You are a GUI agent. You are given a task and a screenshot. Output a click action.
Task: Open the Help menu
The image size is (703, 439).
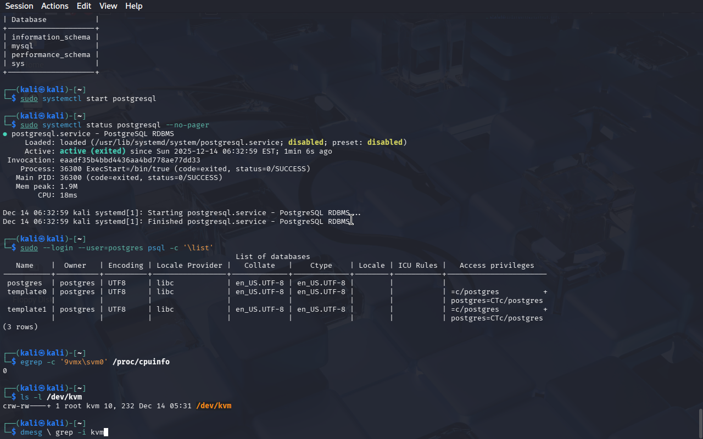(x=133, y=6)
